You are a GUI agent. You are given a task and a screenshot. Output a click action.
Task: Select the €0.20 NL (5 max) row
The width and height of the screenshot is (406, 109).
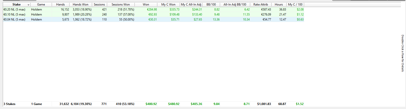click(153, 9)
